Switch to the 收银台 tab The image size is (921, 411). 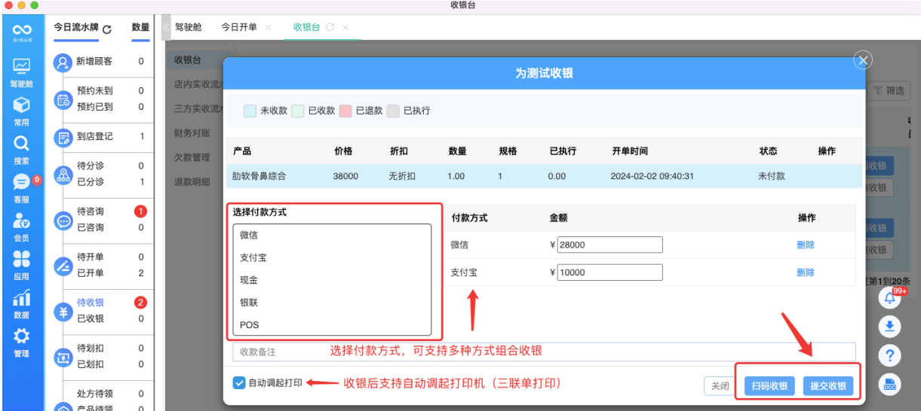tap(306, 27)
